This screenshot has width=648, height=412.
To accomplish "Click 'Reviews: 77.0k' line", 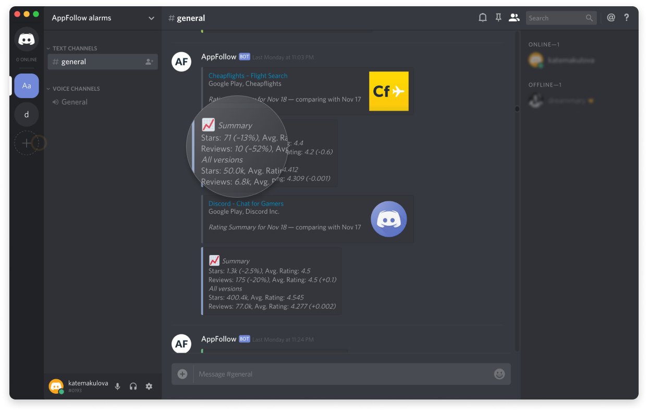I will tap(272, 307).
